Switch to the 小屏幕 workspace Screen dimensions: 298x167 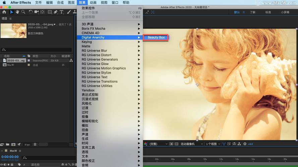285,12
